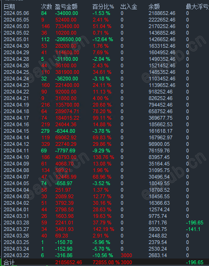
Task: Click the 次数 column header
Action: click(46, 7)
